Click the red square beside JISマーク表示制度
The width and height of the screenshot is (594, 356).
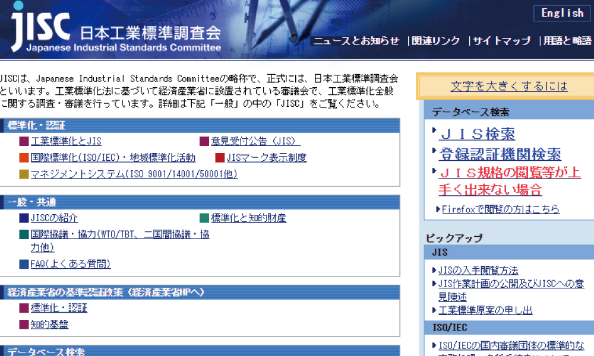point(220,157)
